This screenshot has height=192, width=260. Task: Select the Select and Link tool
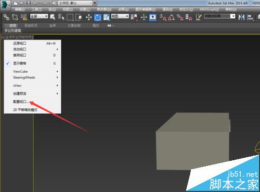coord(6,17)
